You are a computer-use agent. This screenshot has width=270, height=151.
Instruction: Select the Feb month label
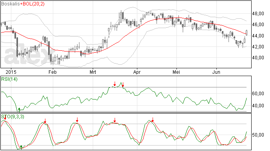(x=52, y=72)
